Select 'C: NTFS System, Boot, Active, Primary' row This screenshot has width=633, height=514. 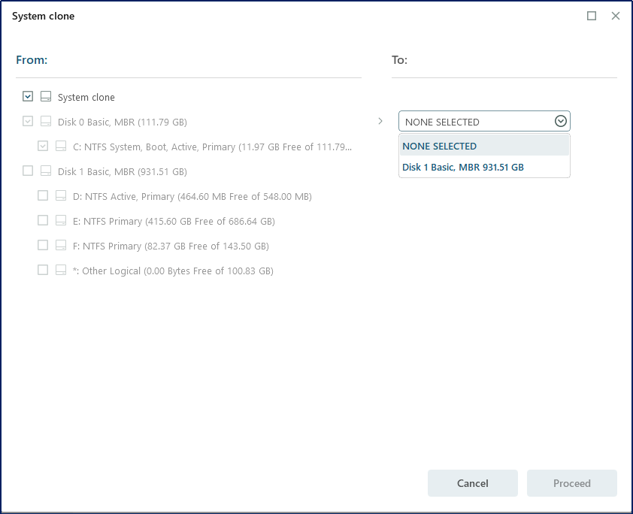(212, 147)
